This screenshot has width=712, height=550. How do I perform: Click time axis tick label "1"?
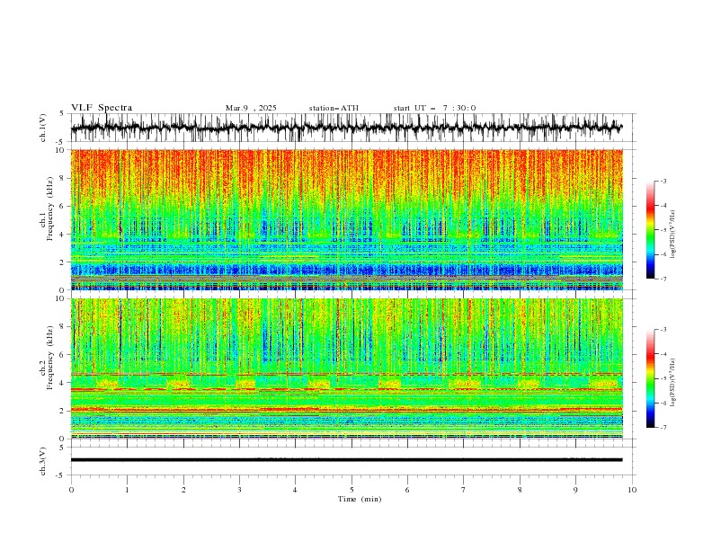pyautogui.click(x=127, y=490)
